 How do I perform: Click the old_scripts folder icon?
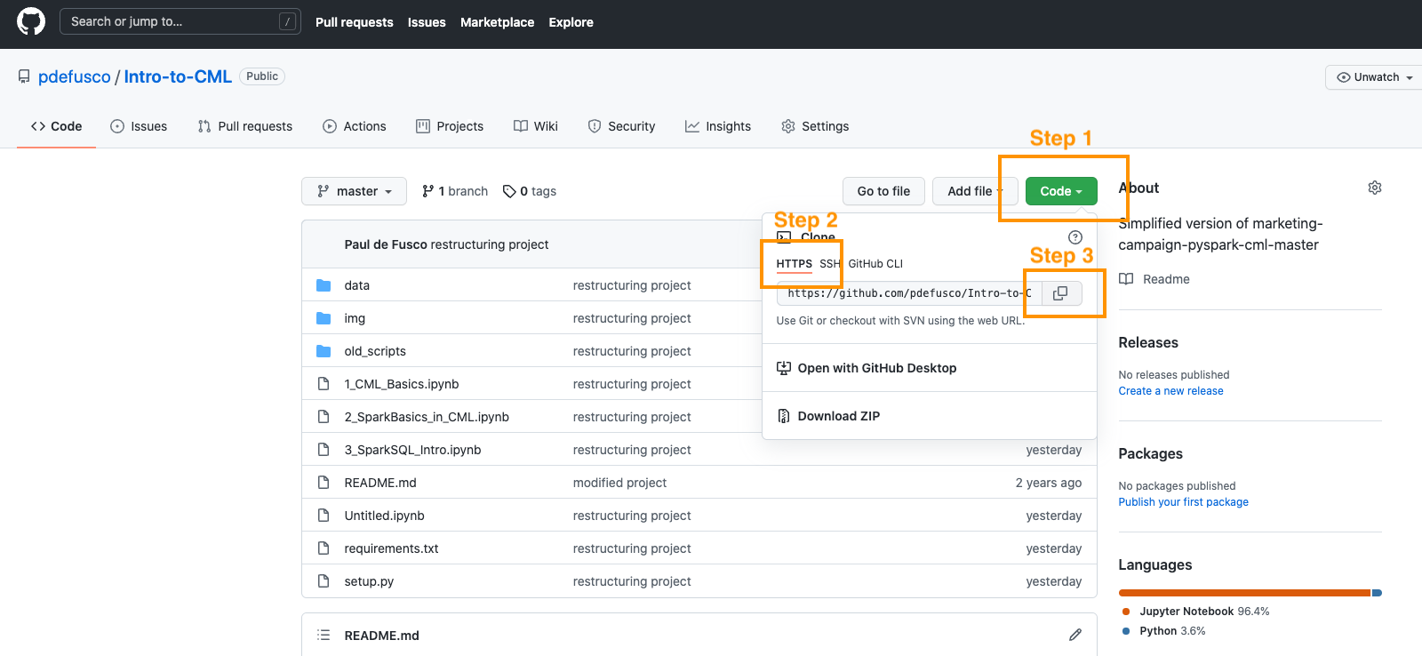click(x=324, y=351)
